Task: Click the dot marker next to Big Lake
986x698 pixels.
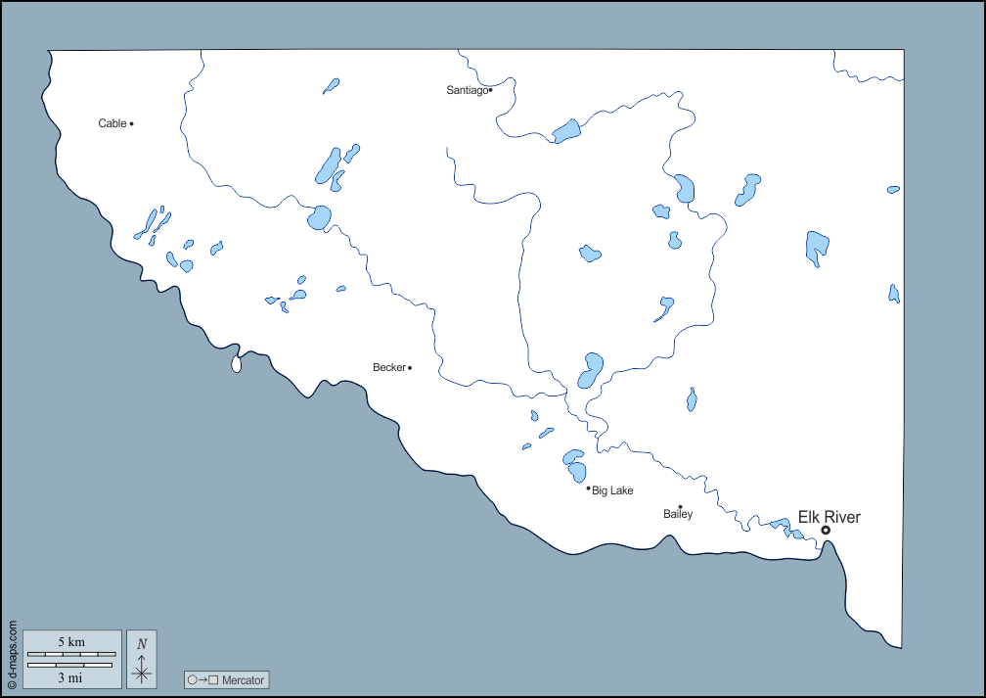Action: 588,488
